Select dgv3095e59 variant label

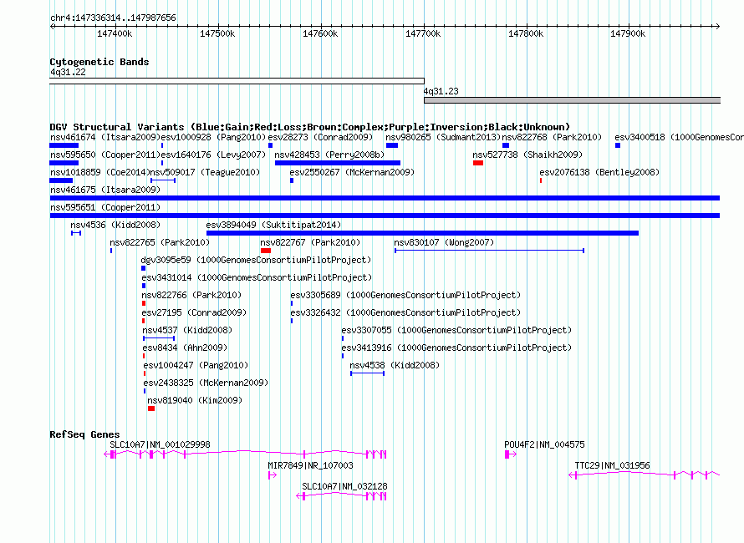257,261
